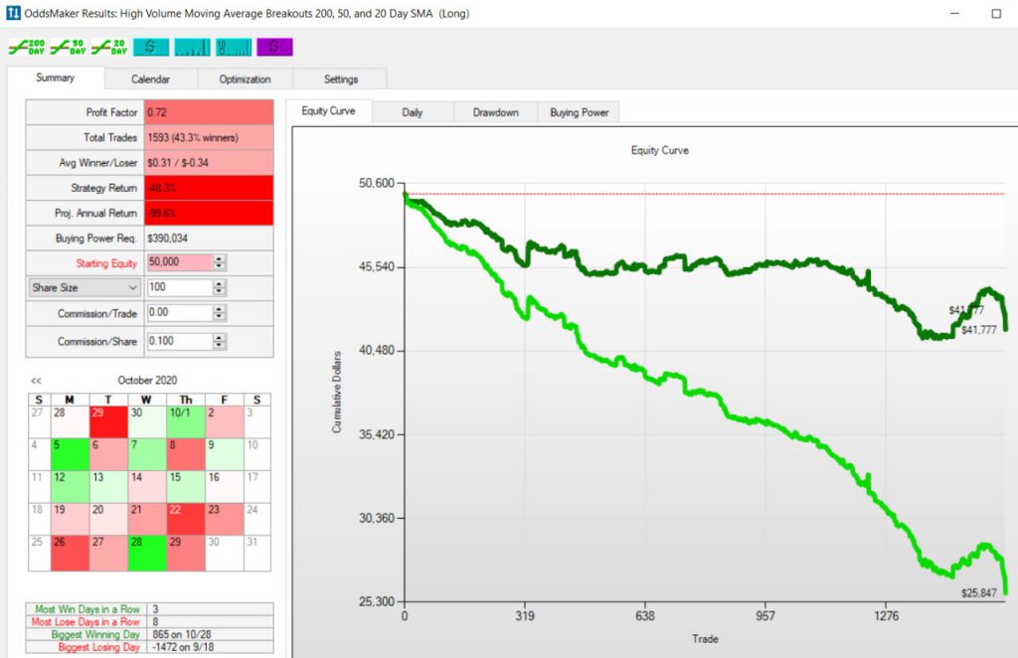Screen dimensions: 1018x658
Task: Select October 20 on the calendar
Action: [108, 519]
